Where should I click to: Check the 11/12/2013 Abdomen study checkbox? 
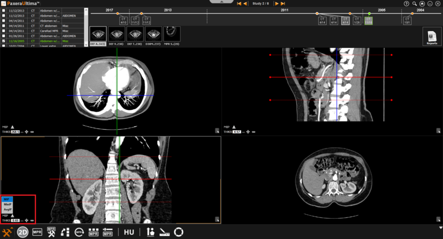click(4, 10)
